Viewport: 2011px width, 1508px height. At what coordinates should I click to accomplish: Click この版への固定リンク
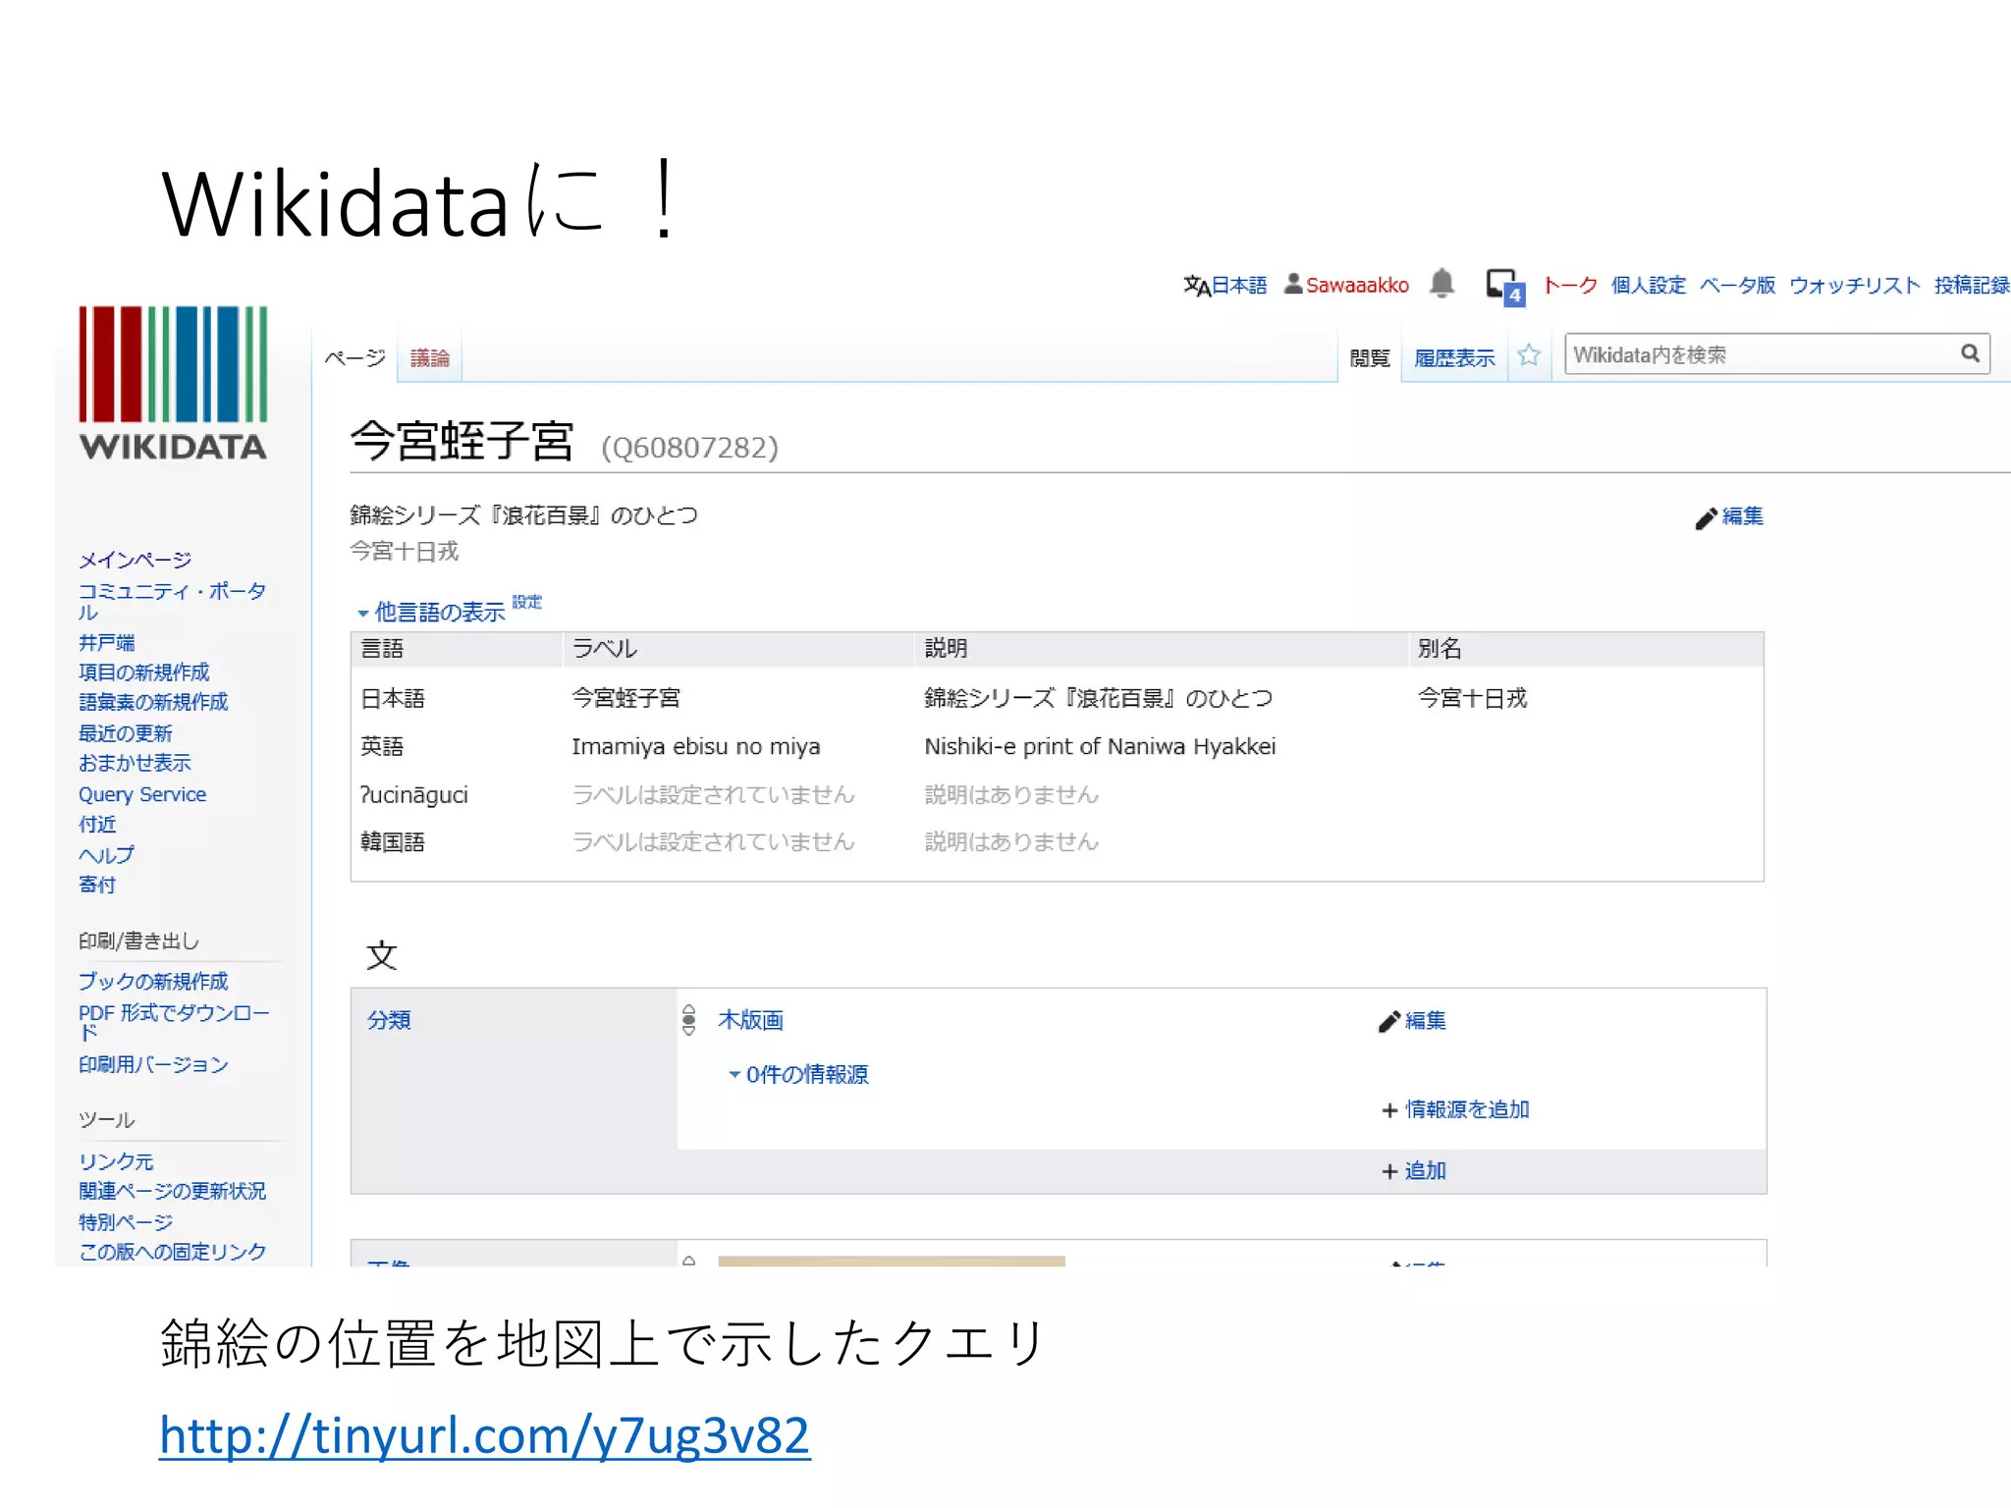pyautogui.click(x=172, y=1252)
